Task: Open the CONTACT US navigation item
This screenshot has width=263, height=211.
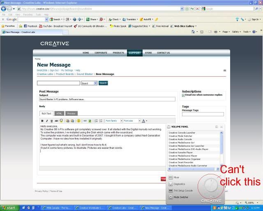Action: click(x=164, y=53)
